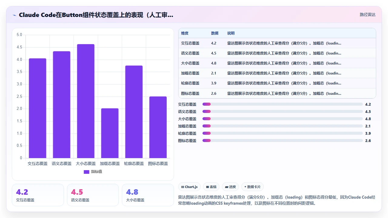Image resolution: width=388 pixels, height=218 pixels.
Task: Click the 数据 column header
Action: point(215,33)
